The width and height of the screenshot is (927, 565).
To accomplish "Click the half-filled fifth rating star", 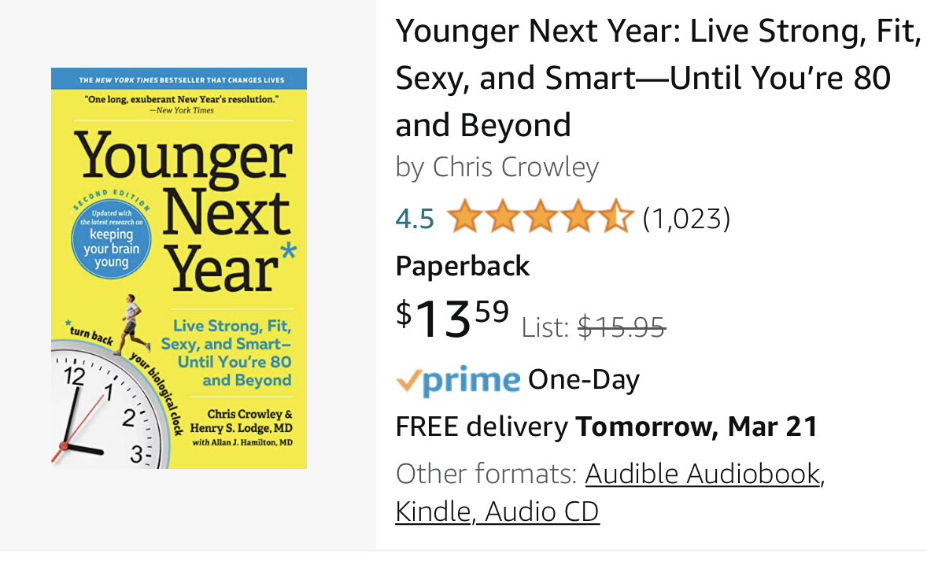I will (x=616, y=217).
